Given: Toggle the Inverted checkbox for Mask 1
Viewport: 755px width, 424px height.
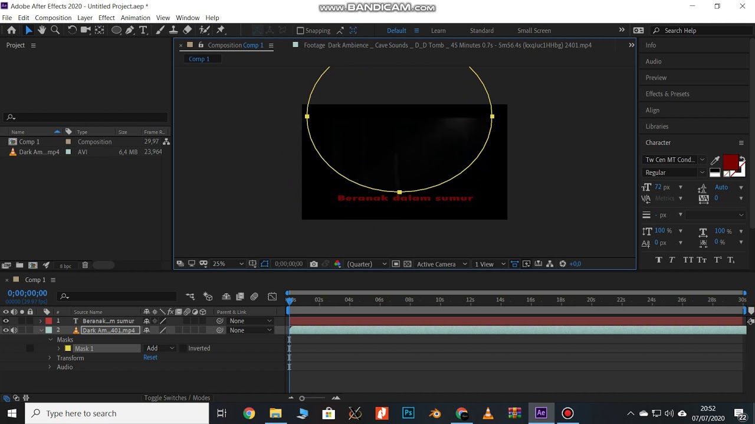Looking at the screenshot, I should tap(183, 348).
